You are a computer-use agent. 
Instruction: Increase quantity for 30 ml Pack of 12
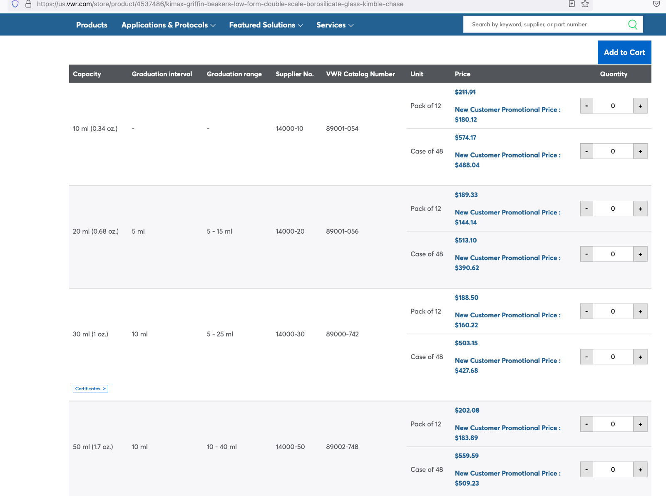[640, 312]
